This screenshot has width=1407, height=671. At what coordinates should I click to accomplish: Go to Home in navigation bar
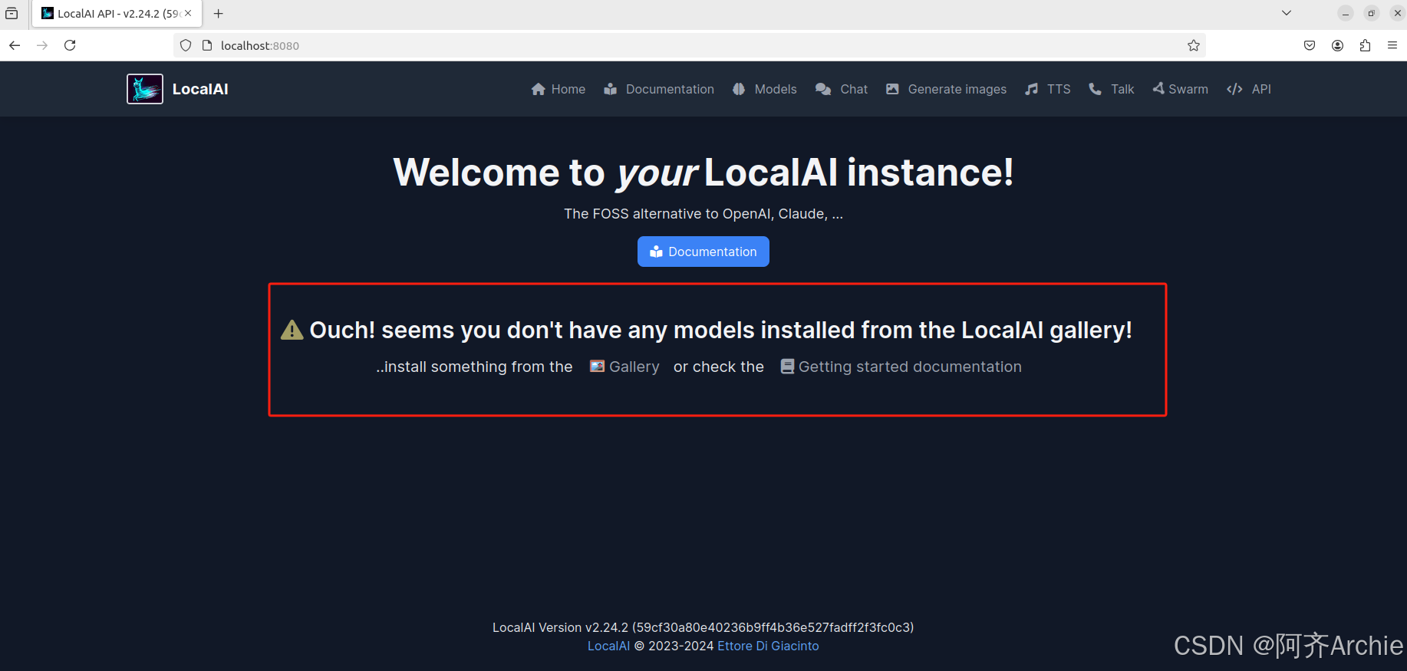click(x=559, y=89)
